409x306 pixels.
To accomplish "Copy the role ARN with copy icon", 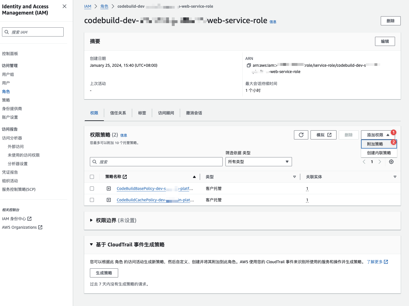I will (x=249, y=65).
